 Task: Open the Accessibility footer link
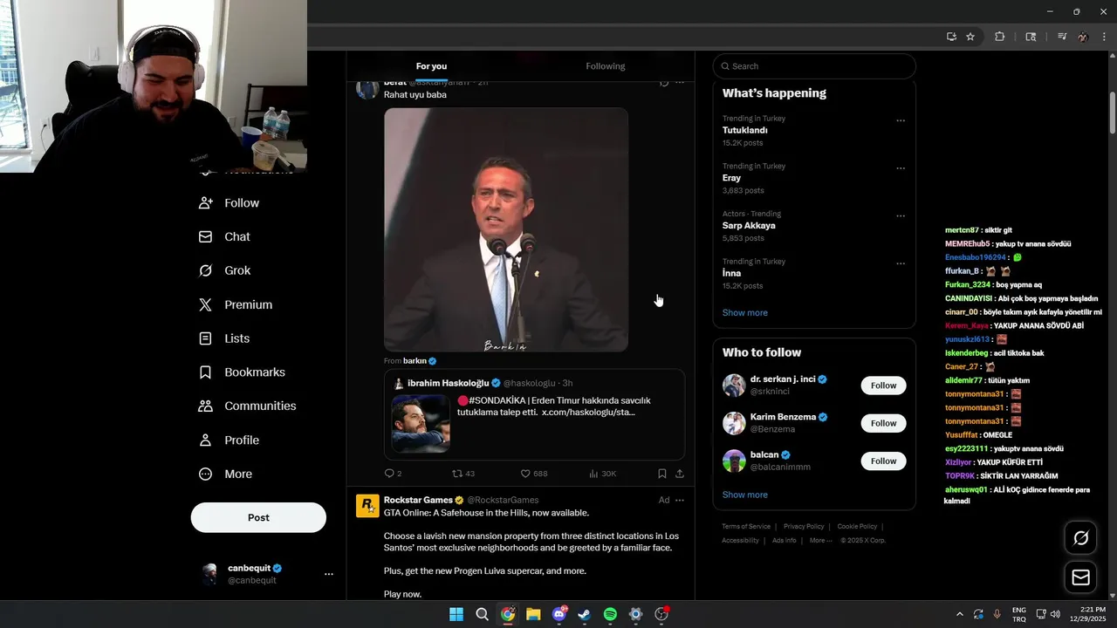(740, 541)
